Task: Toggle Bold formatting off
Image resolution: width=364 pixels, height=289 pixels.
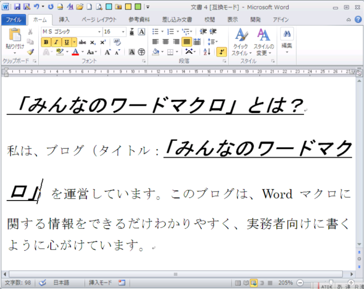Action: coord(46,42)
